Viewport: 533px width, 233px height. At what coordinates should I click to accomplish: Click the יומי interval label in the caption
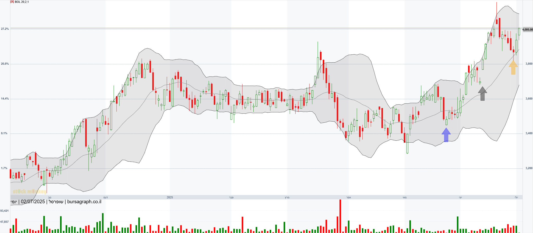tap(14, 202)
